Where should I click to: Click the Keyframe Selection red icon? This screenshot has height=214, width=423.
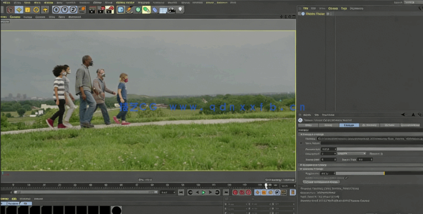point(248,193)
